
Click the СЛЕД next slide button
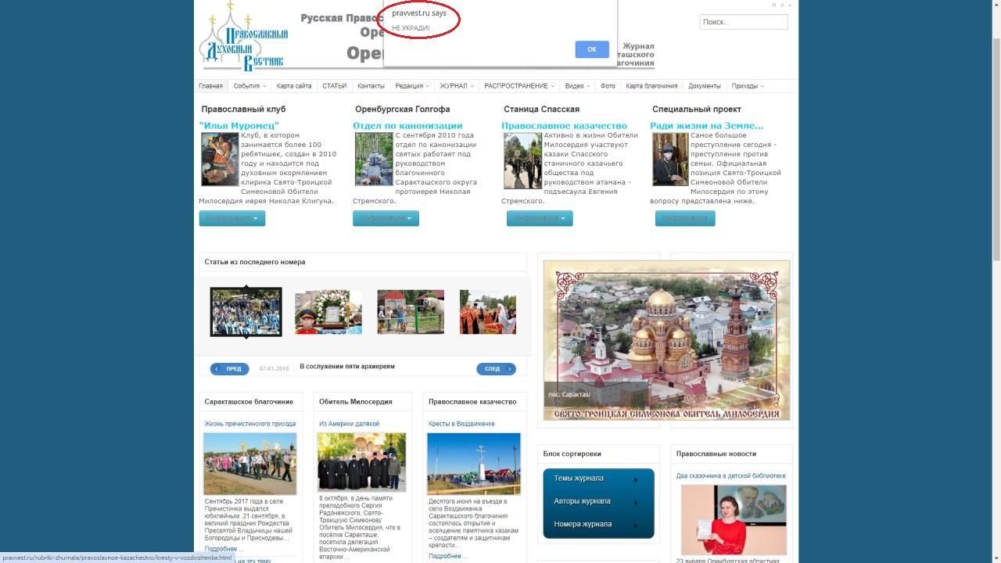(496, 368)
